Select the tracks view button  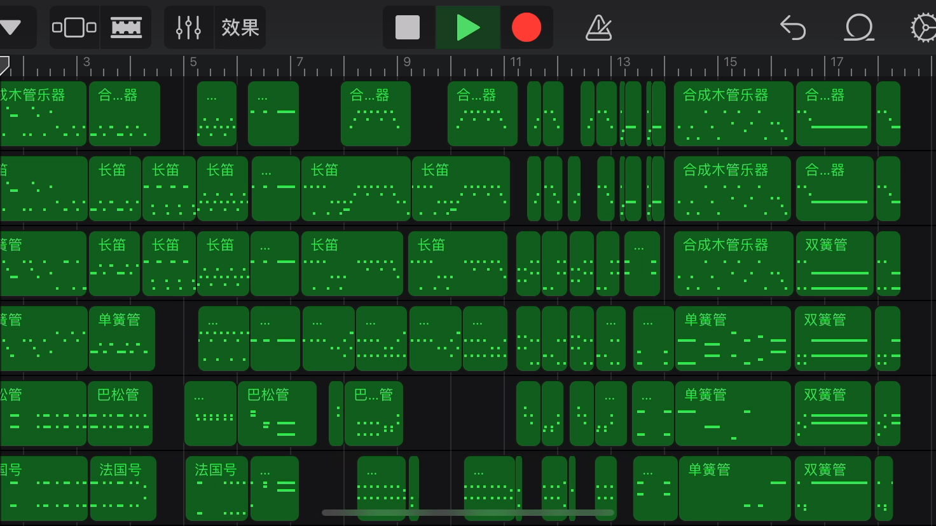[126, 27]
